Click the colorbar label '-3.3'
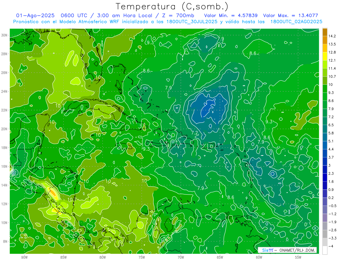The image size is (338, 261). pos(332,238)
